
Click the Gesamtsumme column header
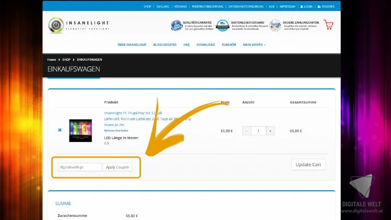[x=303, y=102]
